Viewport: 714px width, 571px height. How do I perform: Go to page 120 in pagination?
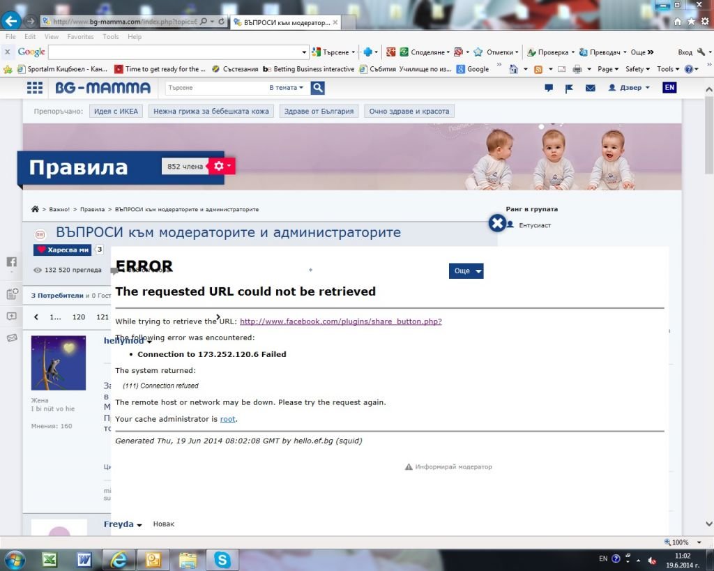(x=79, y=317)
